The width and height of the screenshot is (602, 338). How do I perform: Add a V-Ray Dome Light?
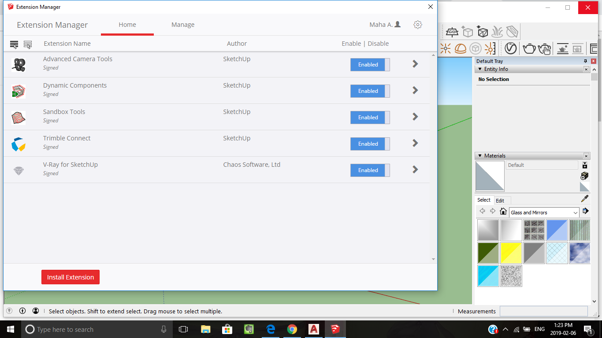point(461,48)
